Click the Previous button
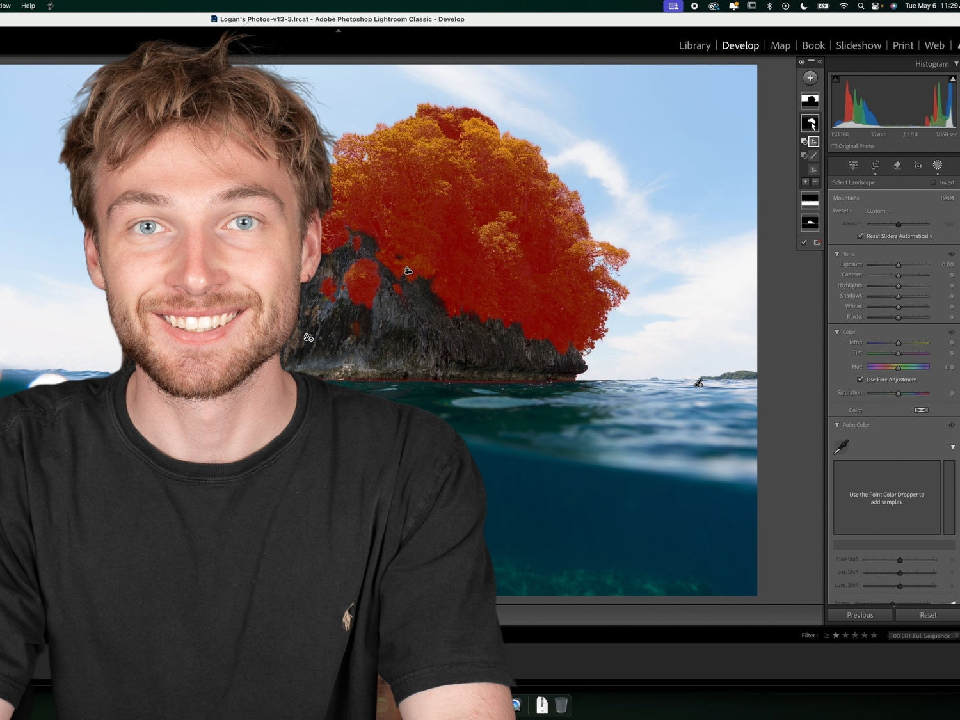The image size is (960, 720). click(x=860, y=614)
